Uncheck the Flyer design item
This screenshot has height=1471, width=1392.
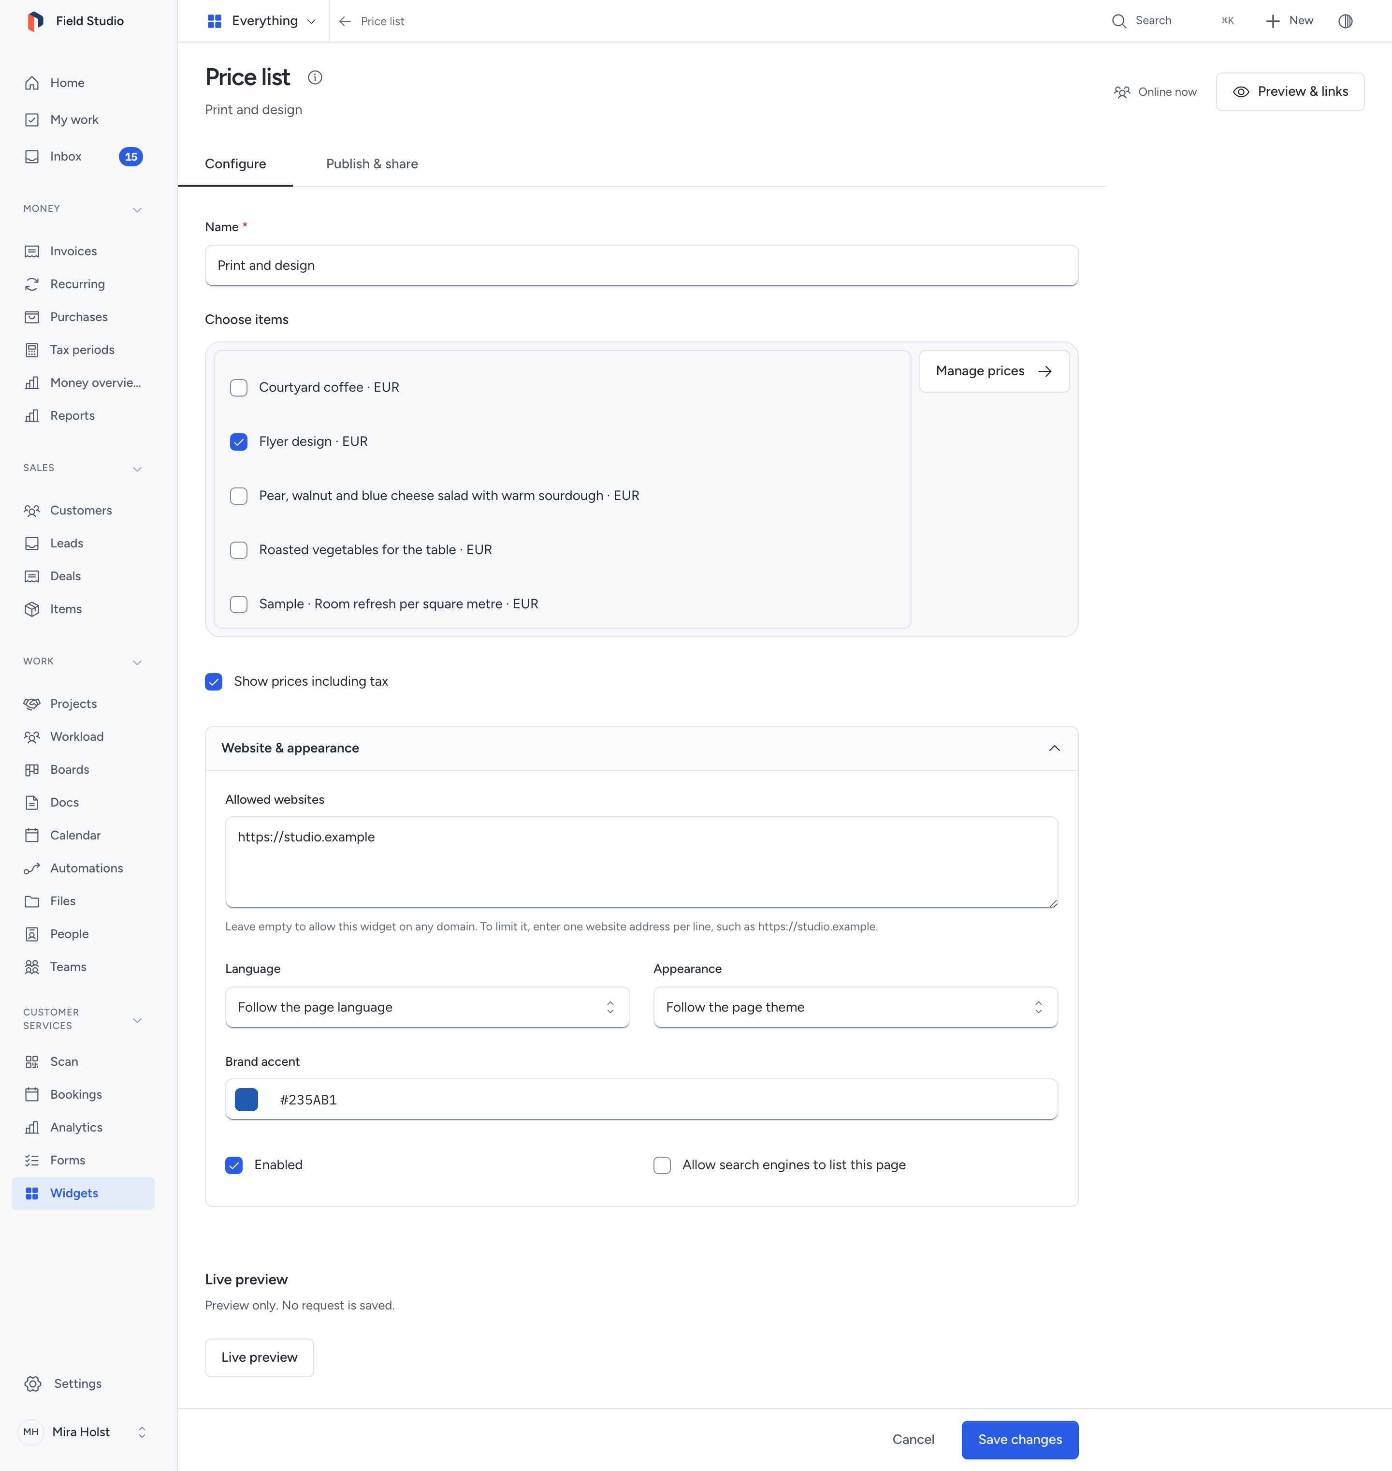coord(239,441)
